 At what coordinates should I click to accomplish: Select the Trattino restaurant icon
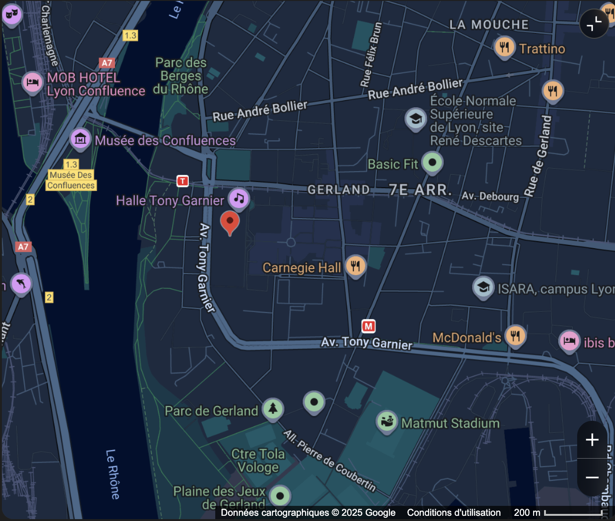click(504, 47)
